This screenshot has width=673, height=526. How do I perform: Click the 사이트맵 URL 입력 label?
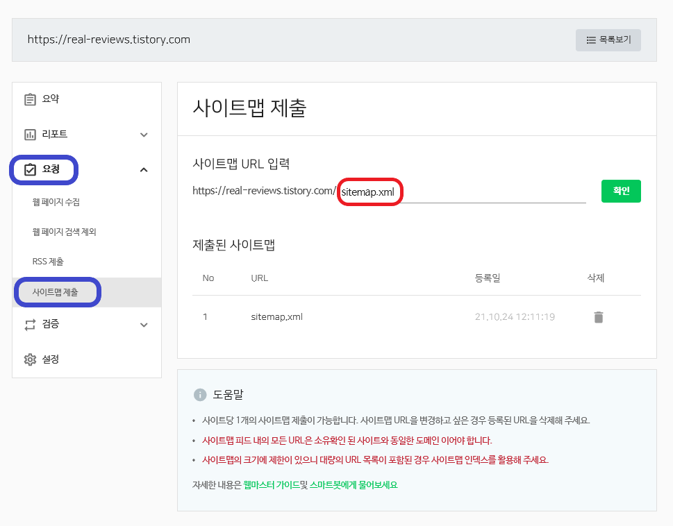point(241,163)
